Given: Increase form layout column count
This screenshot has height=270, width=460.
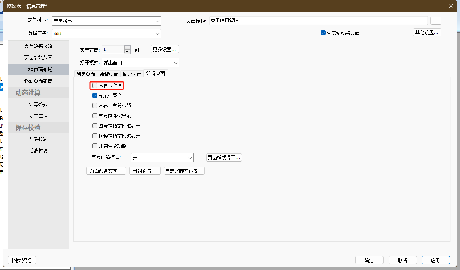Looking at the screenshot, I should pyautogui.click(x=127, y=48).
